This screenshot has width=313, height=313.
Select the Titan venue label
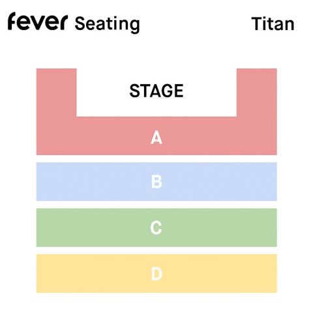click(x=273, y=23)
